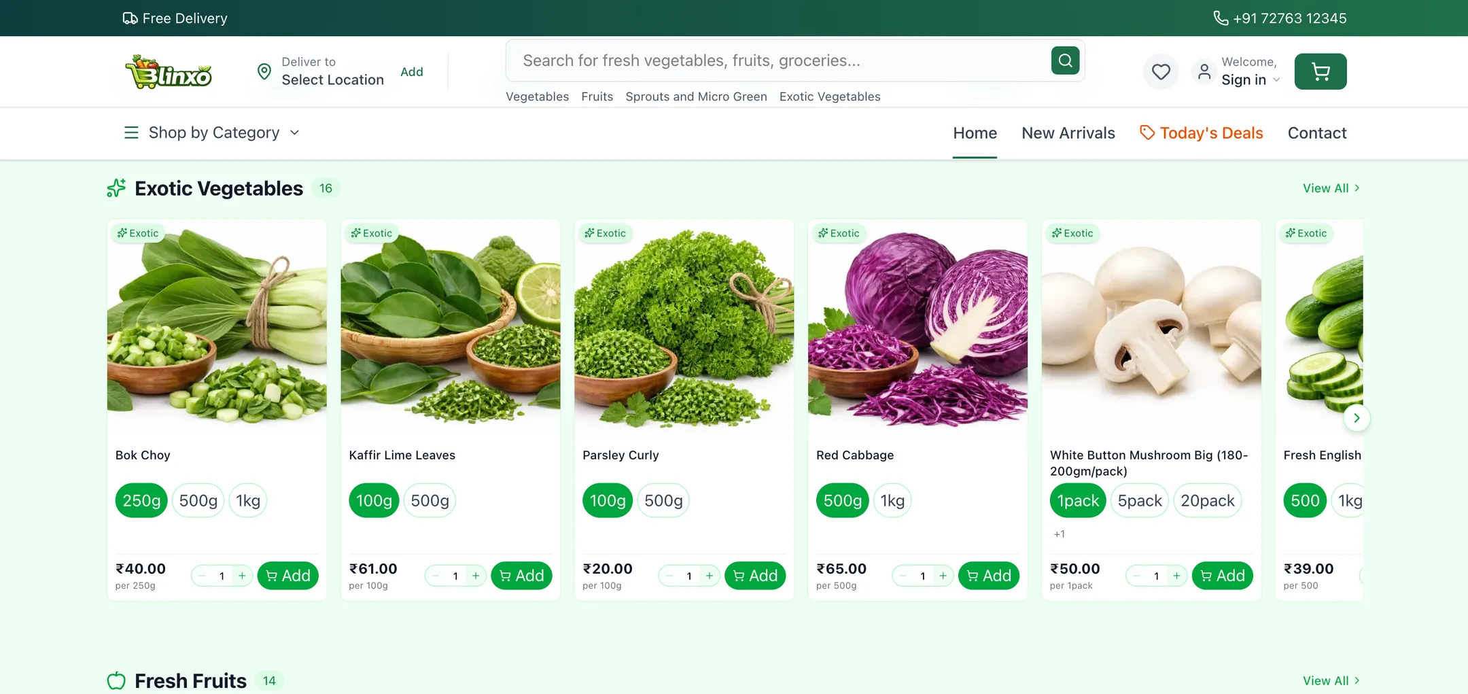Decrease White Button Mushroom quantity
The height and width of the screenshot is (694, 1468).
tap(1136, 576)
